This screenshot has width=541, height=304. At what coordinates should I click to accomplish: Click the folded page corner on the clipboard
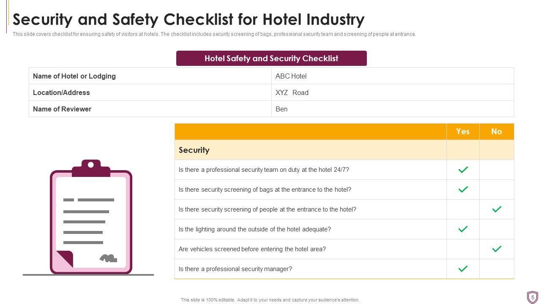[65, 258]
